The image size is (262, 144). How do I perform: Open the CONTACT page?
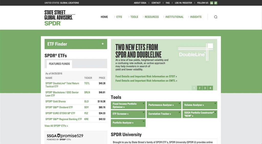click(156, 3)
